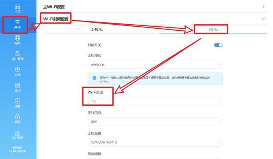This screenshot has width=273, height=159.
Task: Expand the 主Wi-Fi配置 section arrow
Action: (263, 7)
